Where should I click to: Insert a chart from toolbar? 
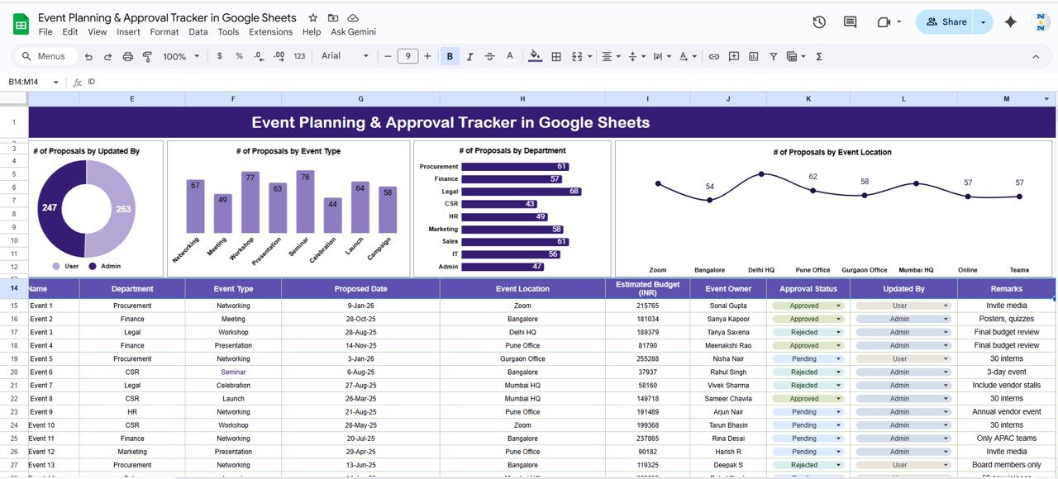click(x=754, y=56)
